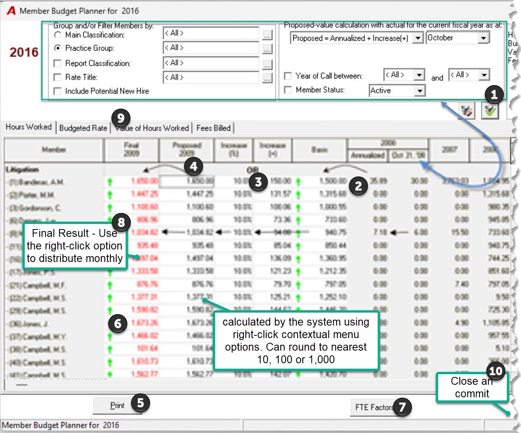Open FTE Factors
Viewport: 521px width, 433px height.
[374, 407]
